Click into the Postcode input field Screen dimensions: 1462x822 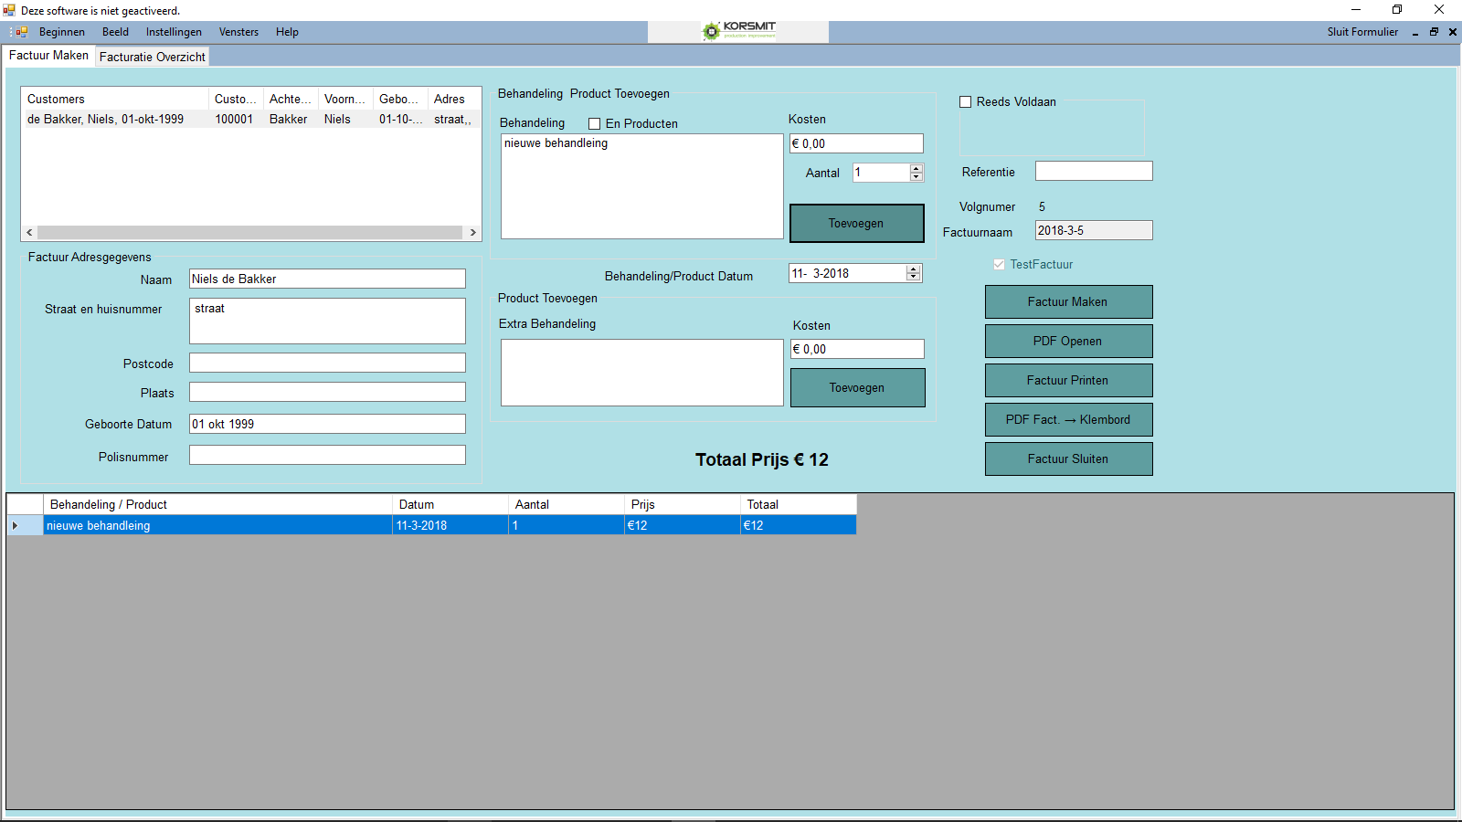click(327, 364)
